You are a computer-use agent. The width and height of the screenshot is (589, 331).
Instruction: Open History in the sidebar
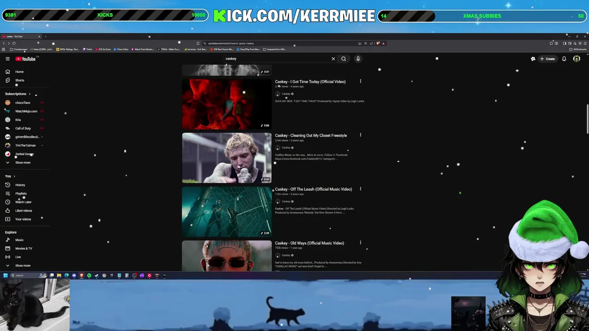point(24,185)
